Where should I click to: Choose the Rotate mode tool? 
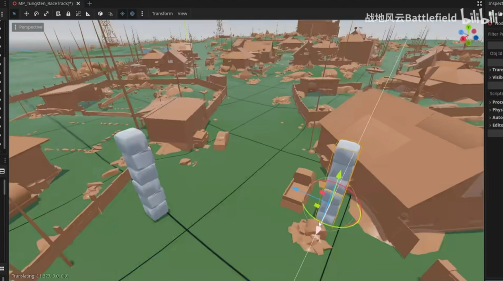tap(36, 13)
